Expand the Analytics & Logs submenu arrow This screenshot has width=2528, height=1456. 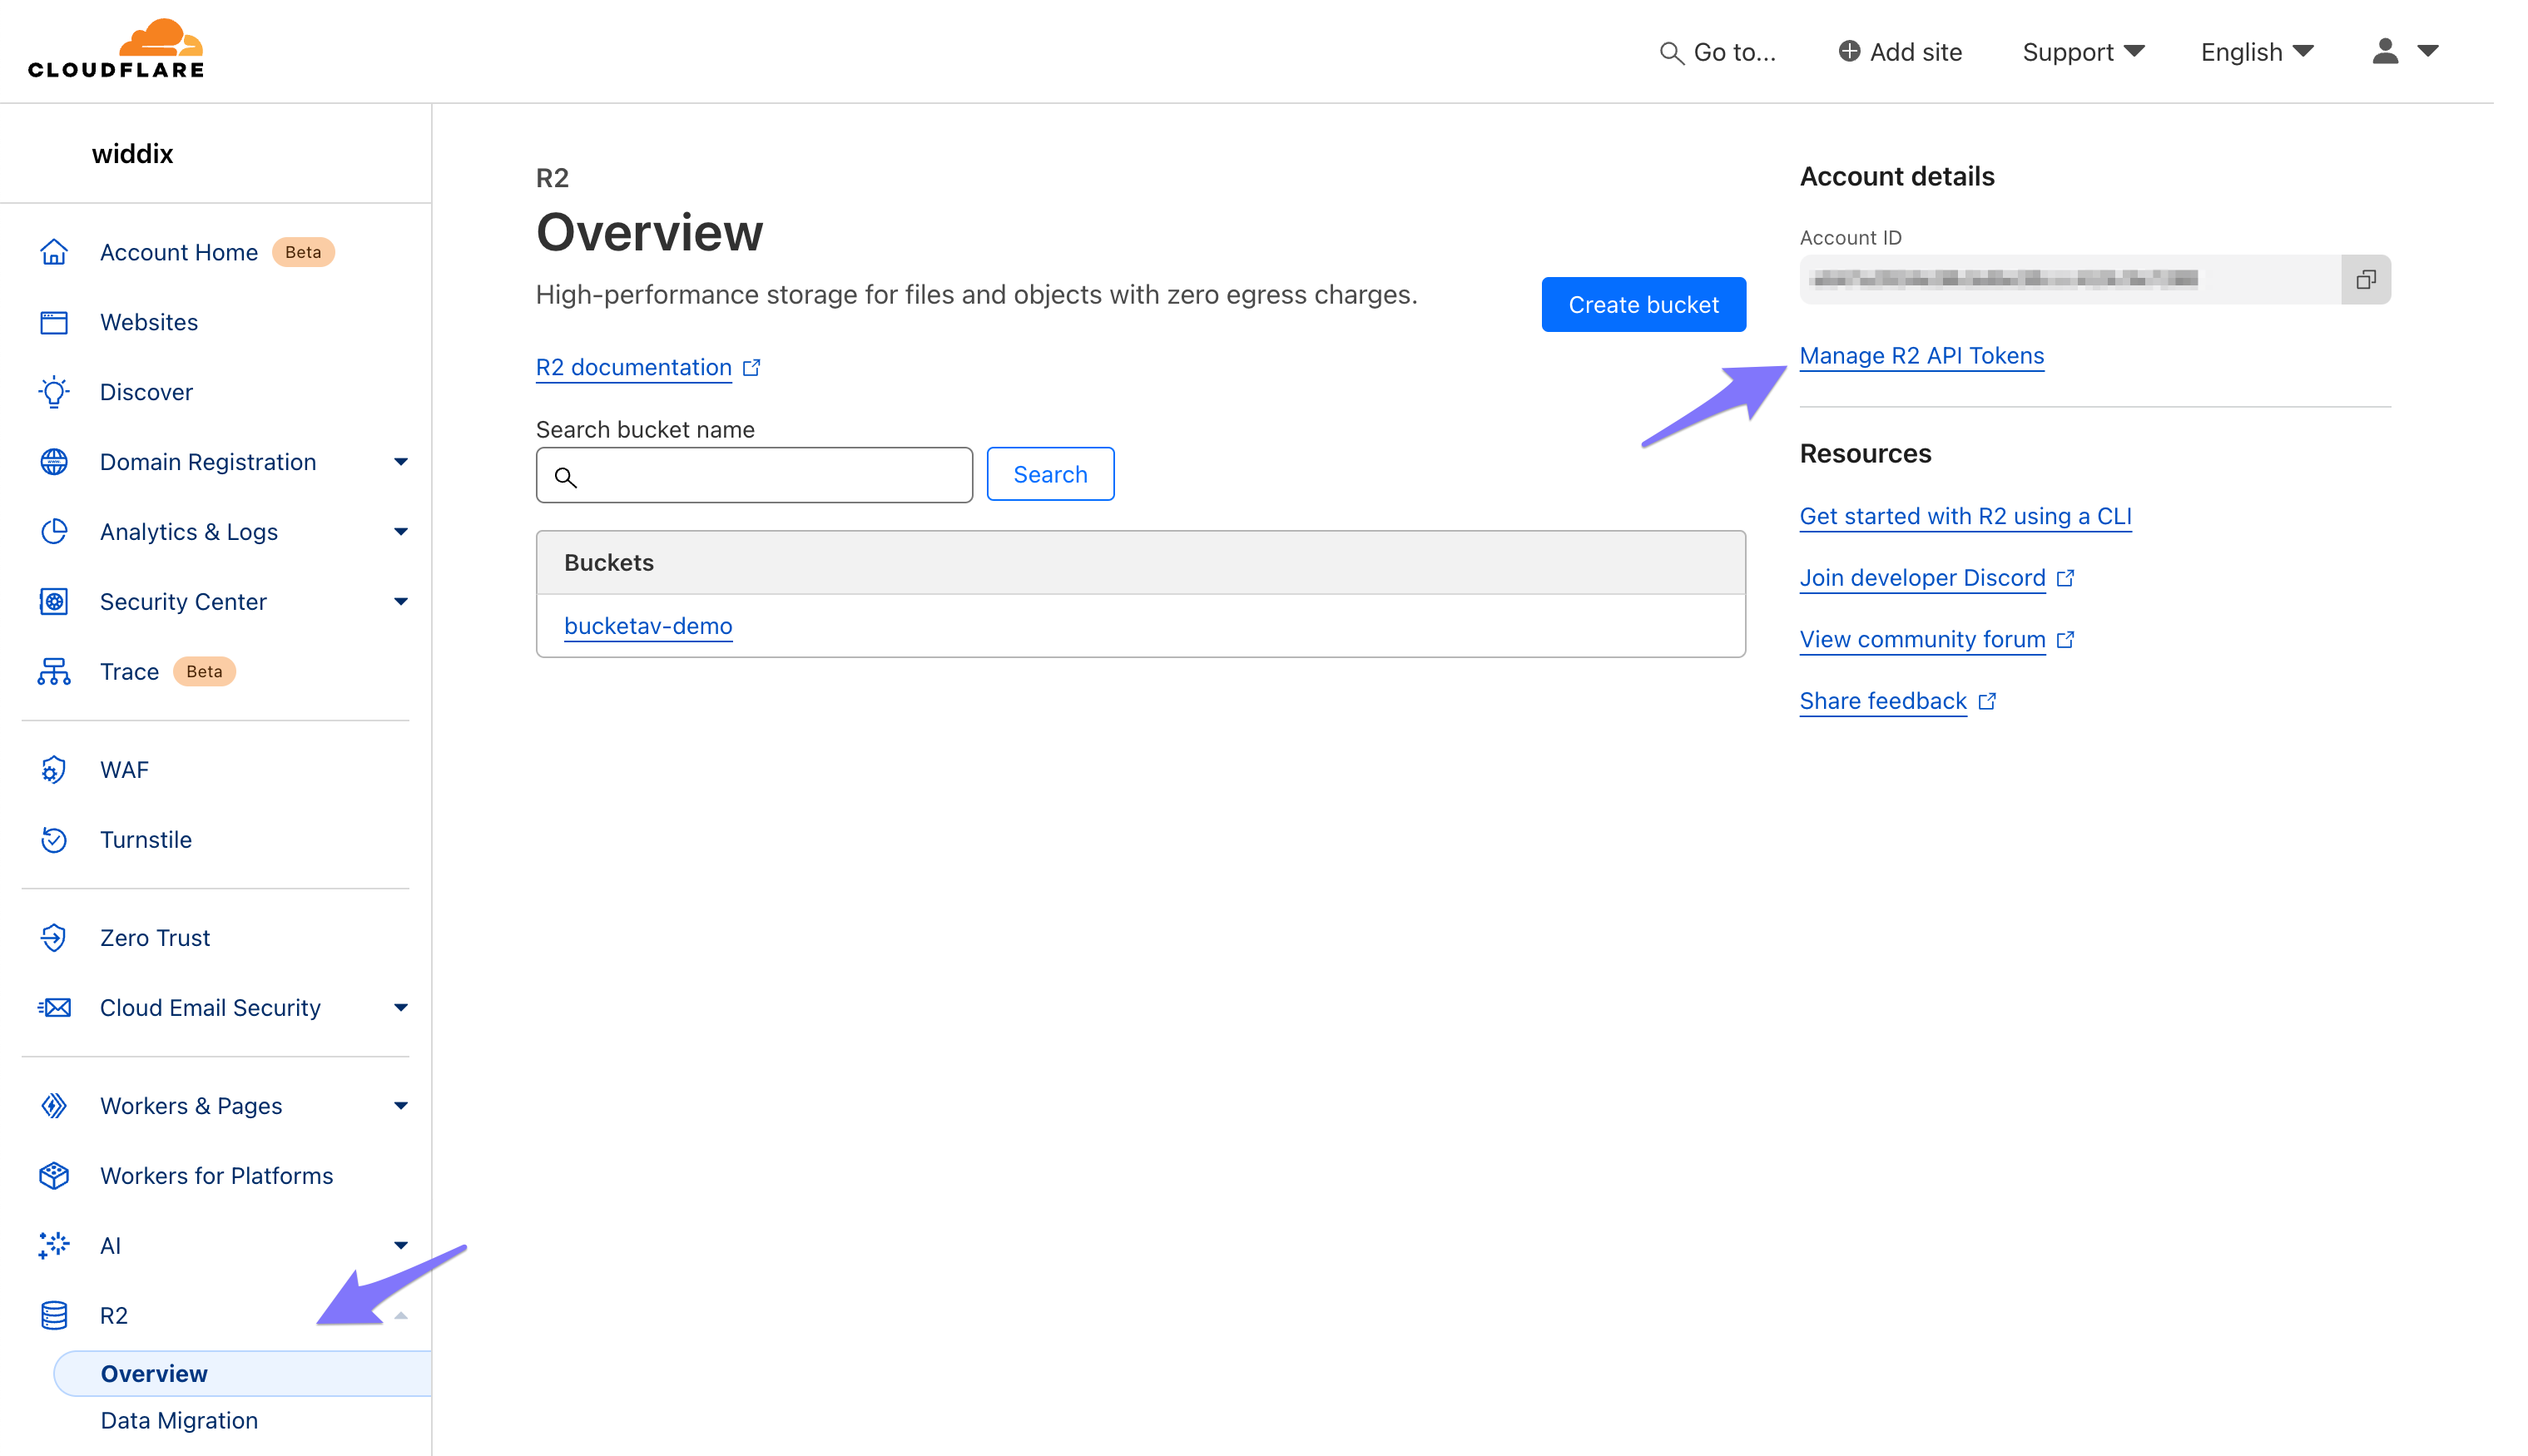pos(401,532)
